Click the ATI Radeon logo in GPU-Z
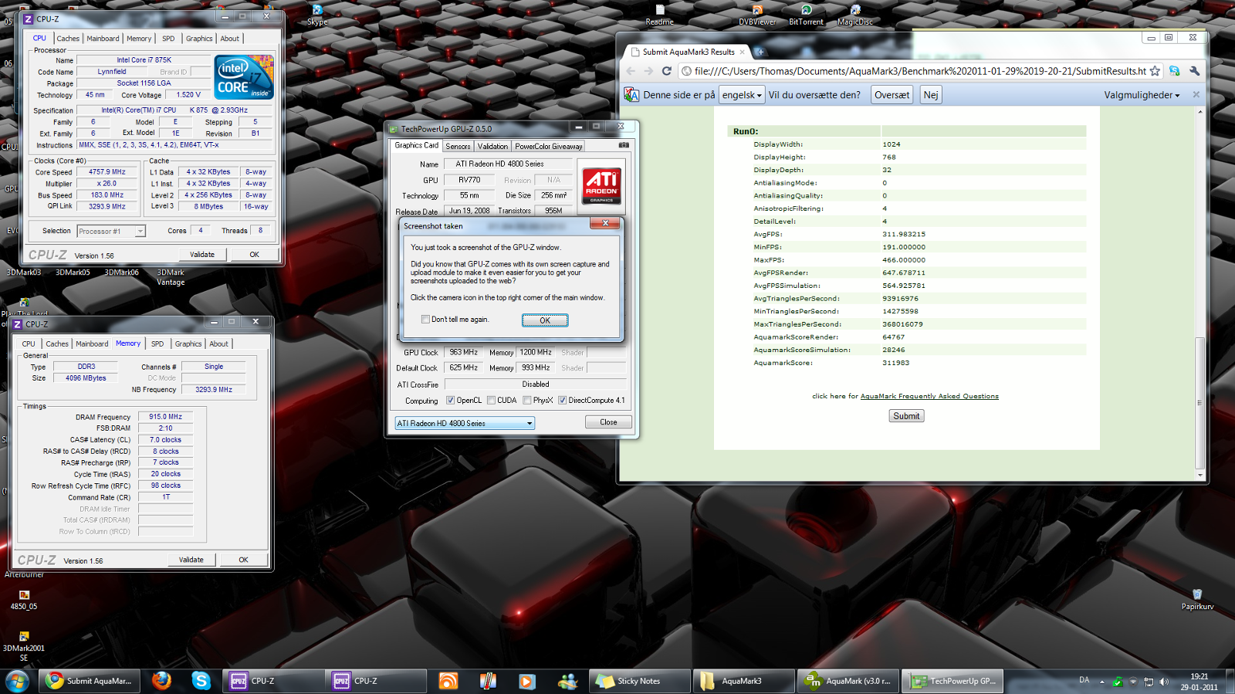The image size is (1235, 694). 601,186
